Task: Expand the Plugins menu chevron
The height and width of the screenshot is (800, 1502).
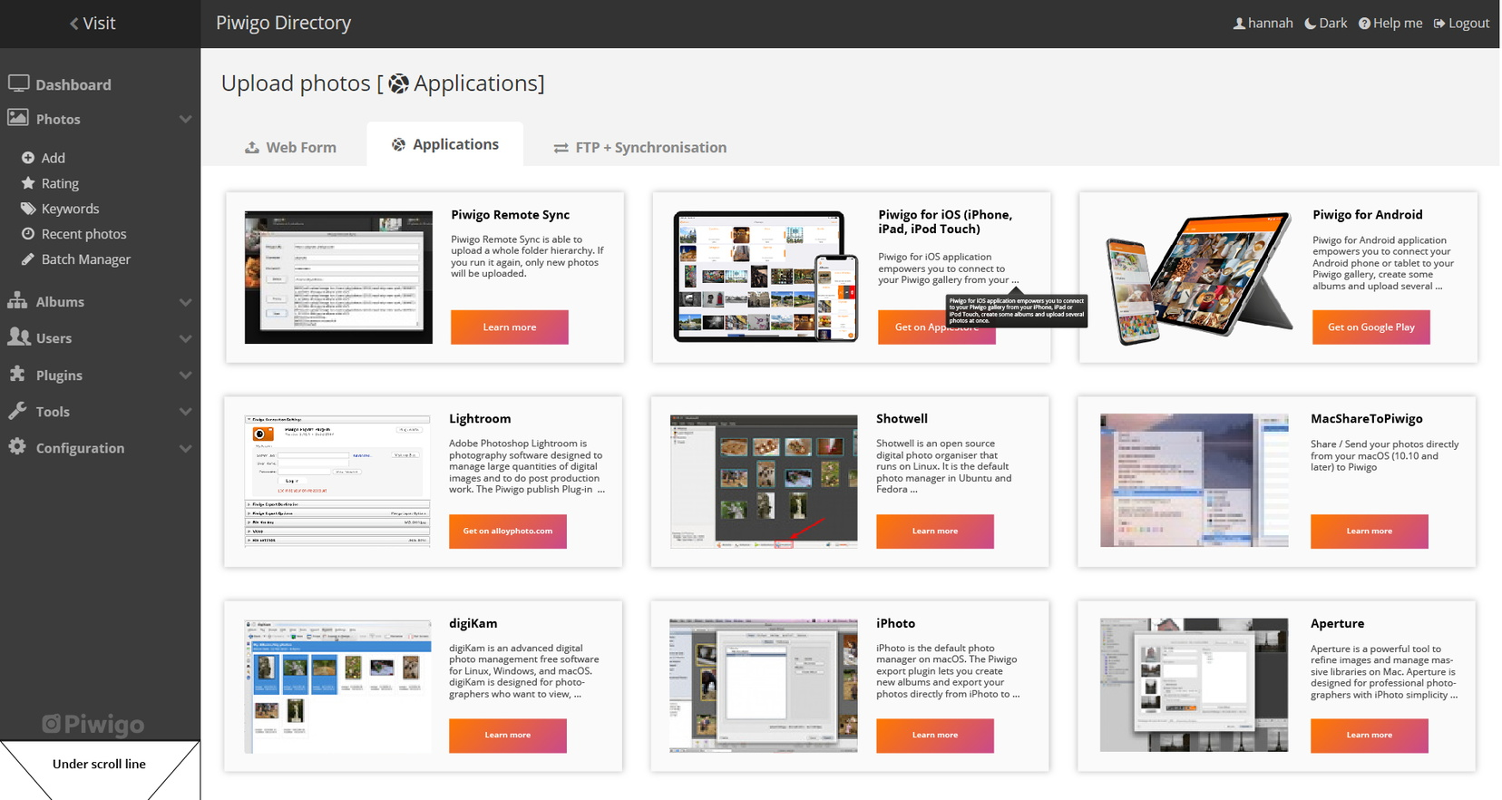Action: (185, 376)
